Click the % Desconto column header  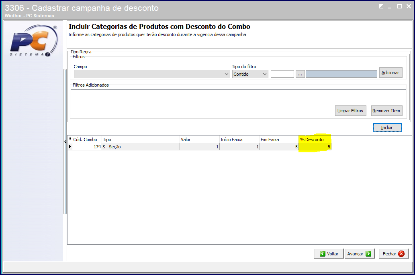point(315,140)
